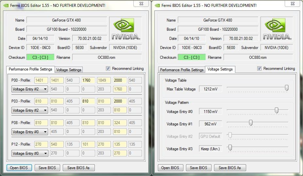This screenshot has width=303, height=176.
Task: Click the Voltage Entry #3 Keep (Ukn.) field
Action: 210,149
